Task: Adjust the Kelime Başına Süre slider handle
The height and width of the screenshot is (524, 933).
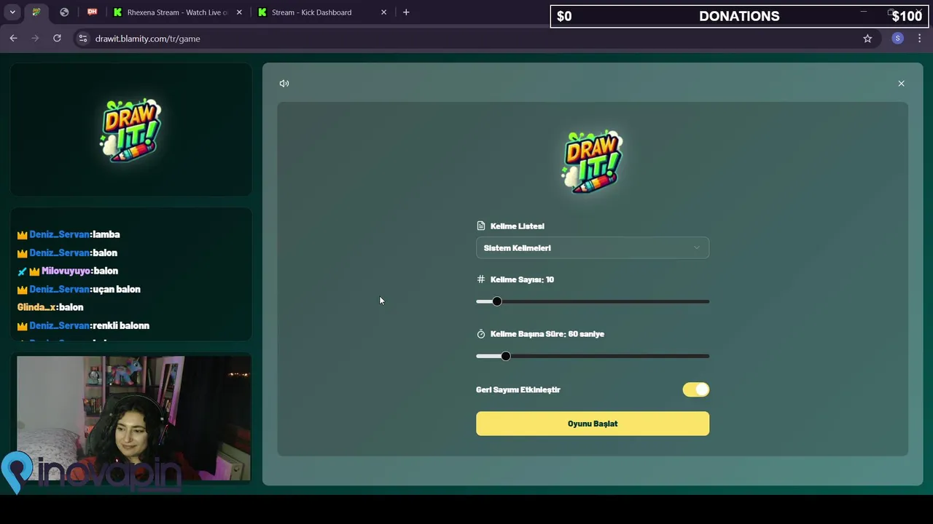Action: (x=506, y=356)
